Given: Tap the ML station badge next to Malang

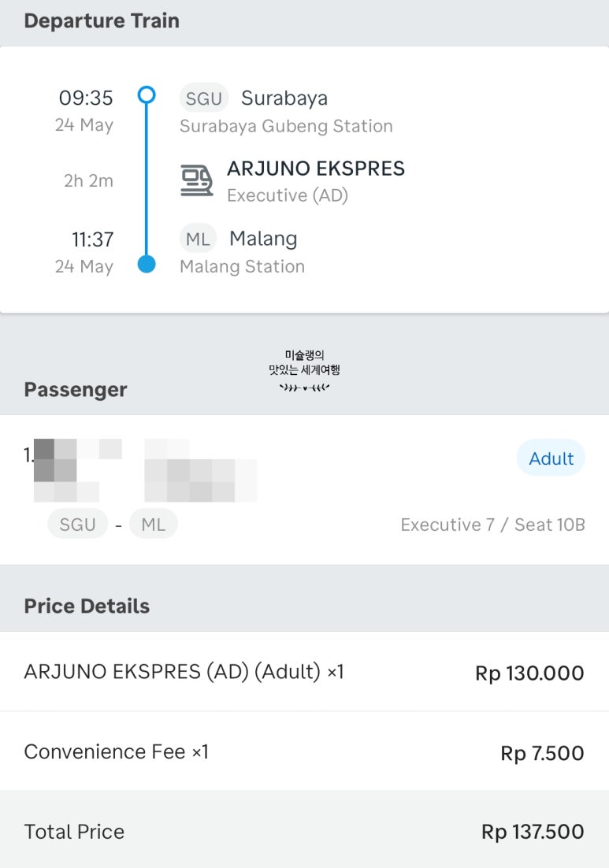Looking at the screenshot, I should 198,239.
